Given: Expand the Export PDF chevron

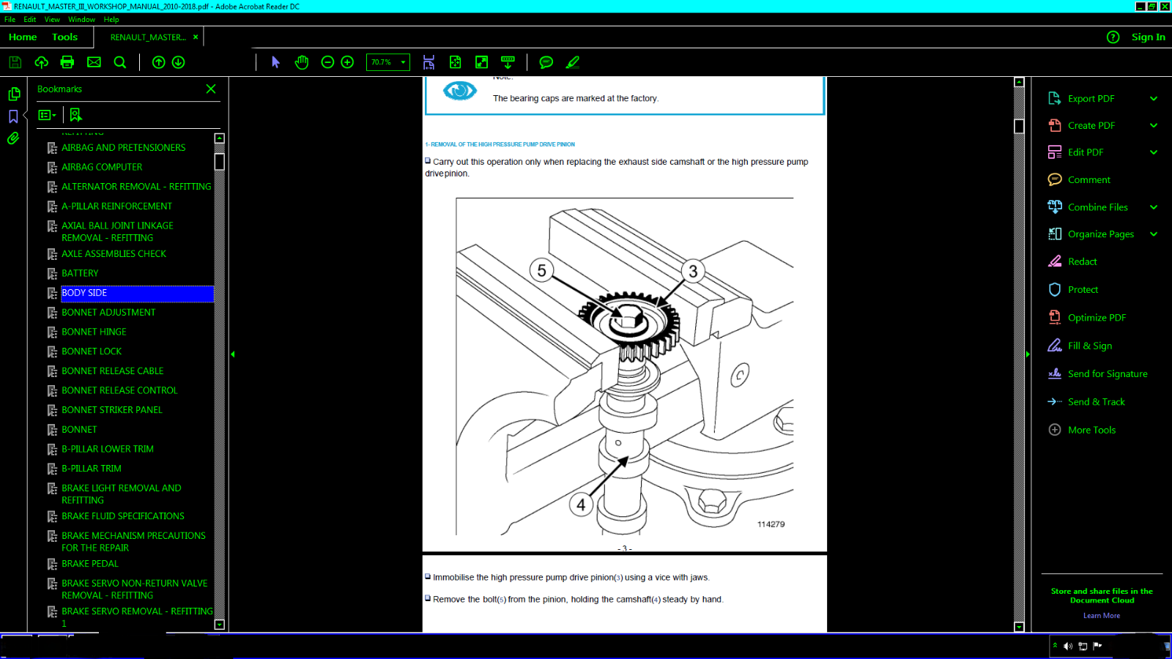Looking at the screenshot, I should coord(1154,98).
